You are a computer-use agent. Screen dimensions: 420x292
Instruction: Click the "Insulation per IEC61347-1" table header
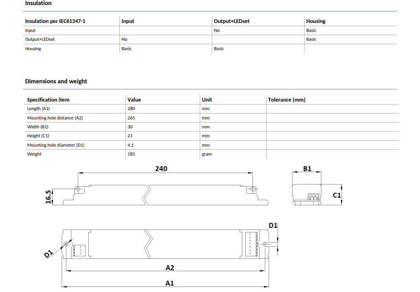55,21
